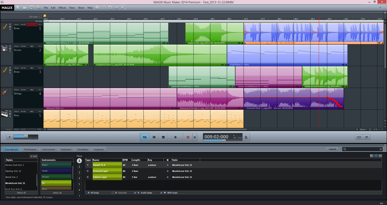The image size is (387, 205).
Task: Uncheck the MIDI loops checkbox
Action: click(x=161, y=193)
